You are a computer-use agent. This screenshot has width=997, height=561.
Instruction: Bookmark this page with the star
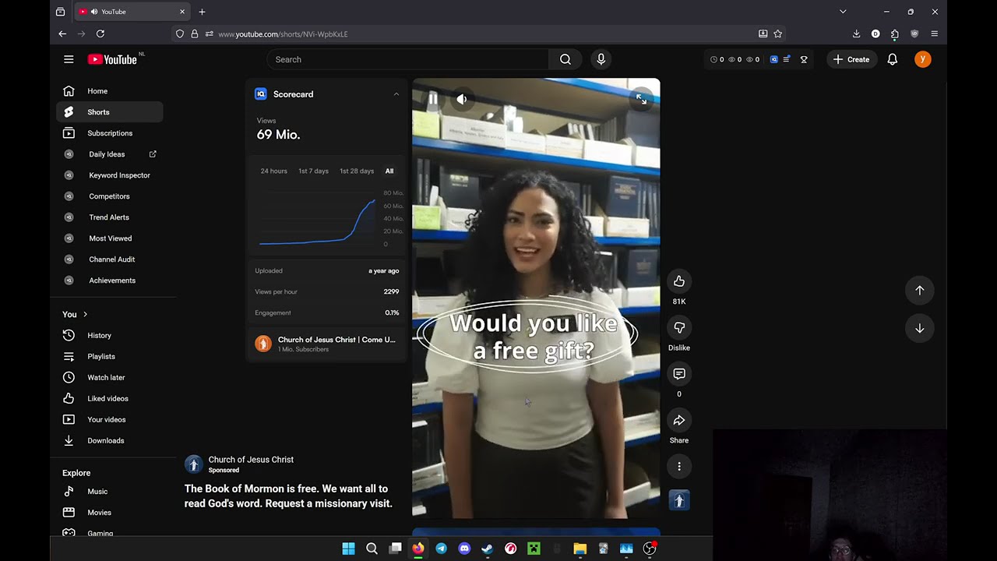777,34
